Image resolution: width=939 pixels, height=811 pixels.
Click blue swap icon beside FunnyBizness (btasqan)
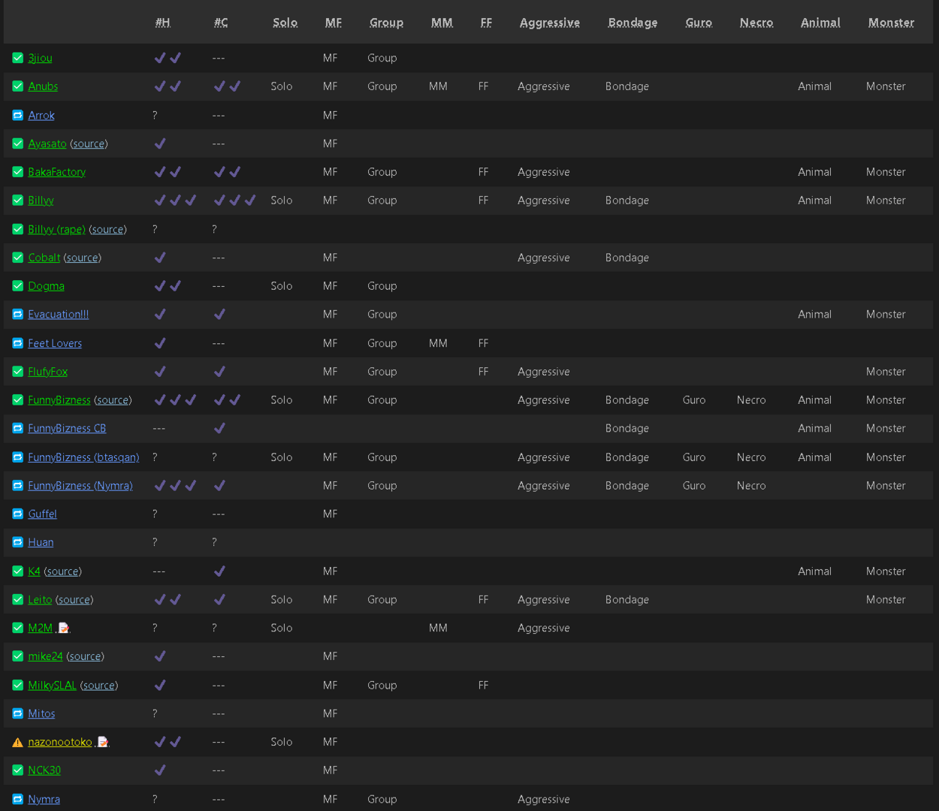18,457
